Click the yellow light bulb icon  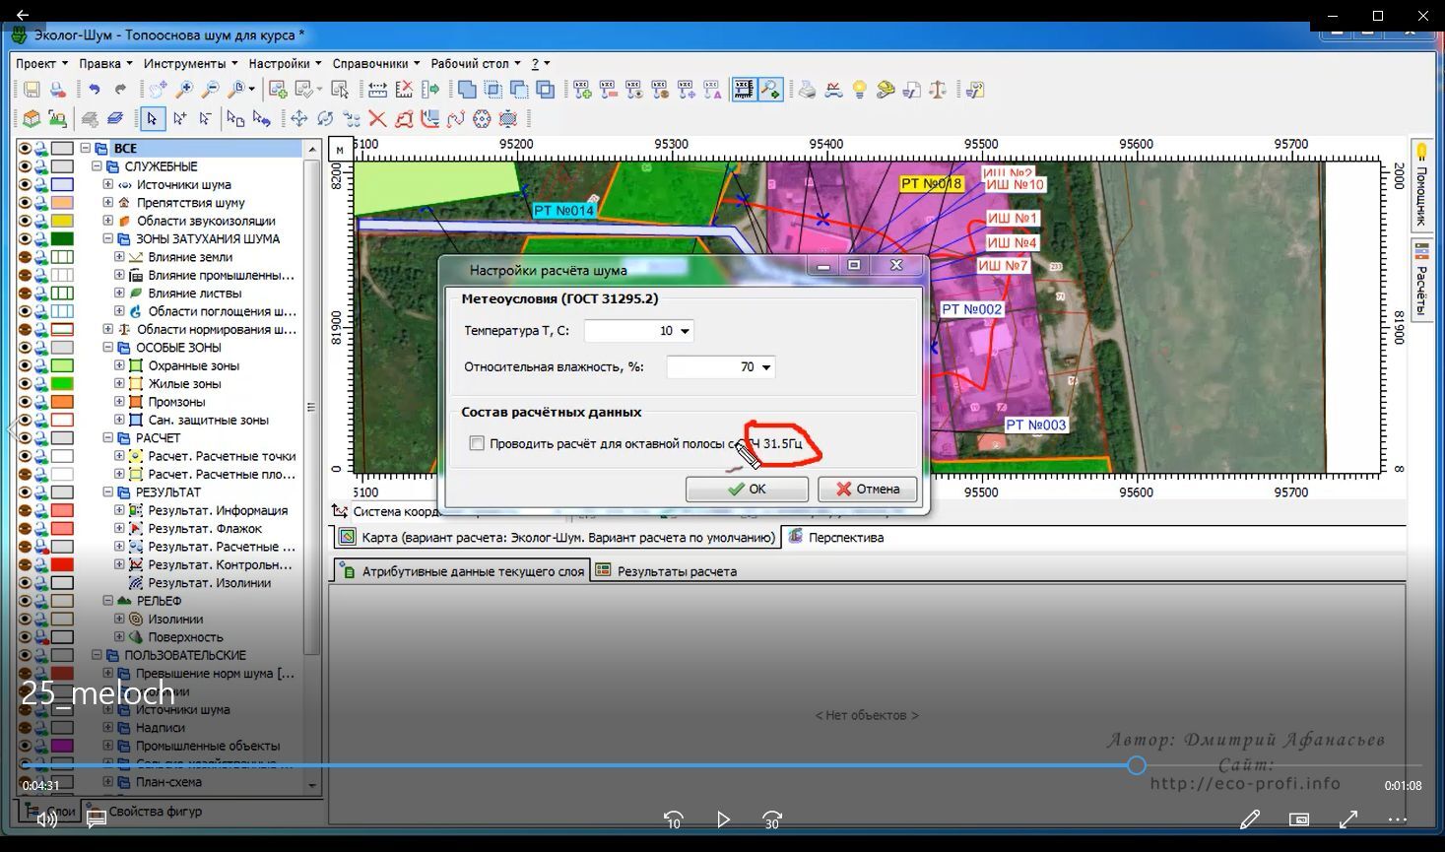[859, 90]
